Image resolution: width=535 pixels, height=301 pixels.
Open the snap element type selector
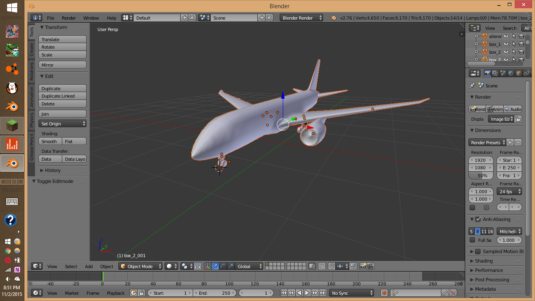point(342,266)
